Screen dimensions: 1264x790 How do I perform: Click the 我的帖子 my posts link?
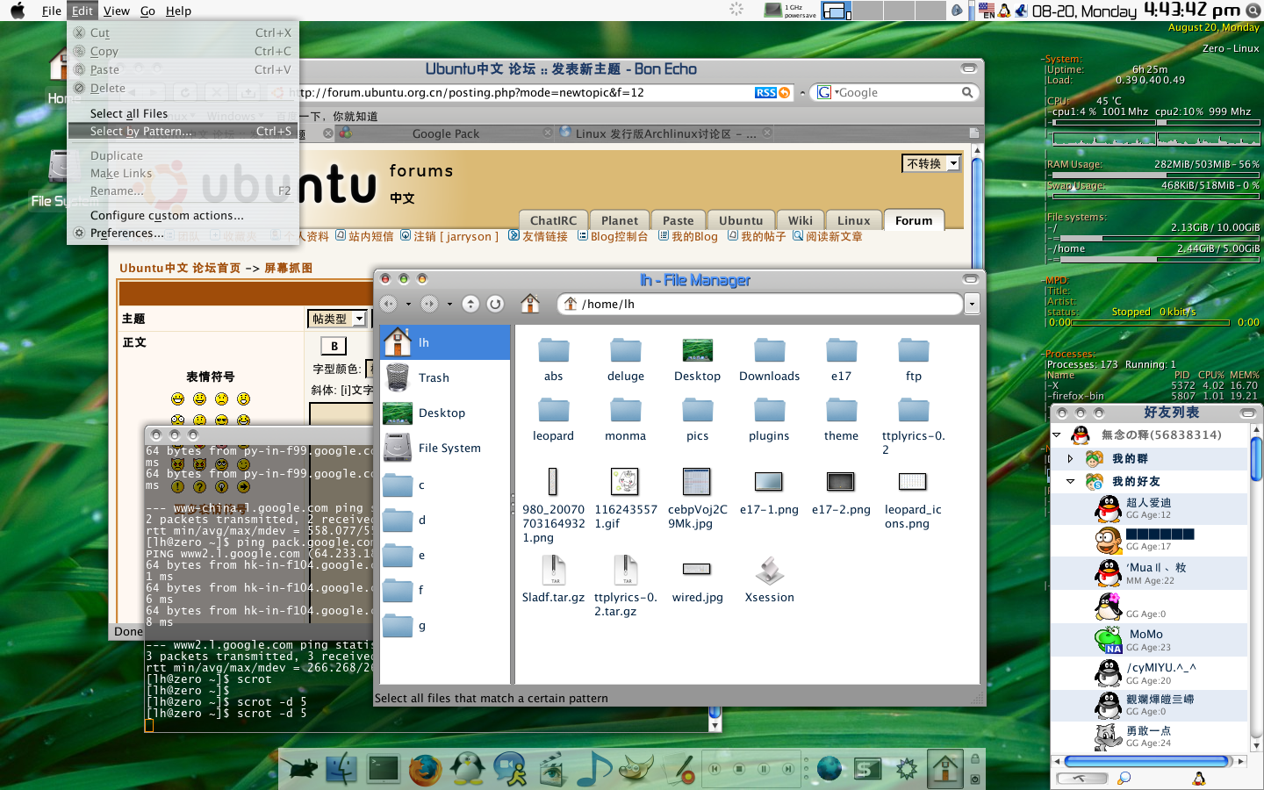(x=763, y=236)
